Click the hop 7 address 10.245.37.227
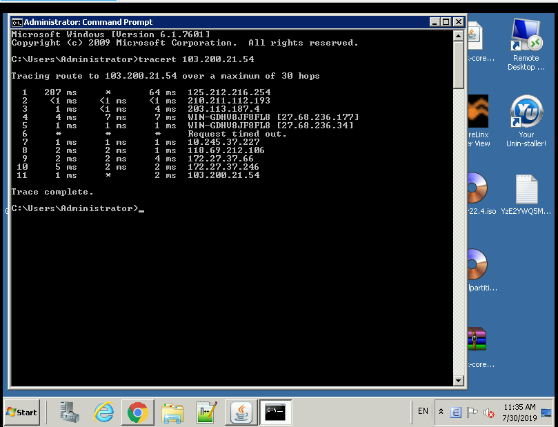The height and width of the screenshot is (427, 558). coord(223,142)
